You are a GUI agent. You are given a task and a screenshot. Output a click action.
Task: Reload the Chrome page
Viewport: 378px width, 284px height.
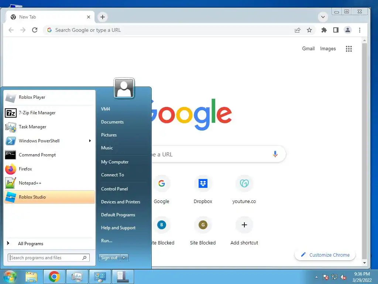point(35,30)
